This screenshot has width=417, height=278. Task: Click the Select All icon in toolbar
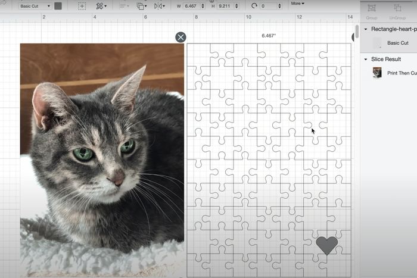coord(82,6)
